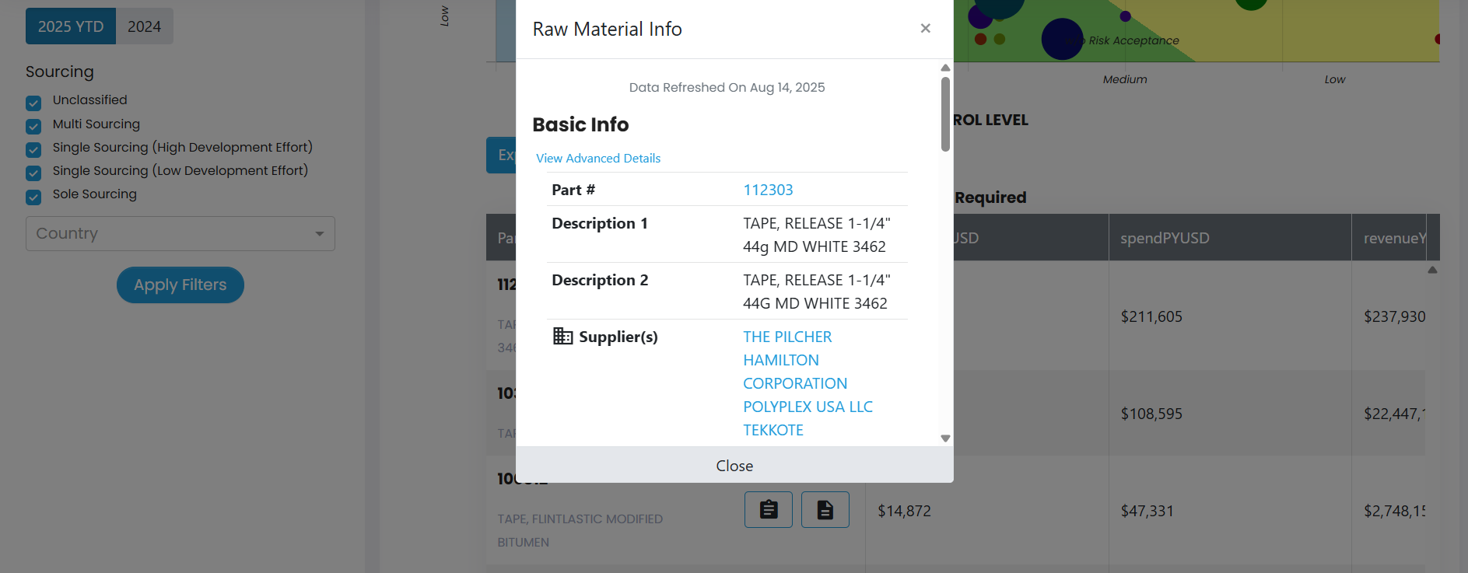Click the Close button in the dialog footer
1468x573 pixels.
(734, 465)
